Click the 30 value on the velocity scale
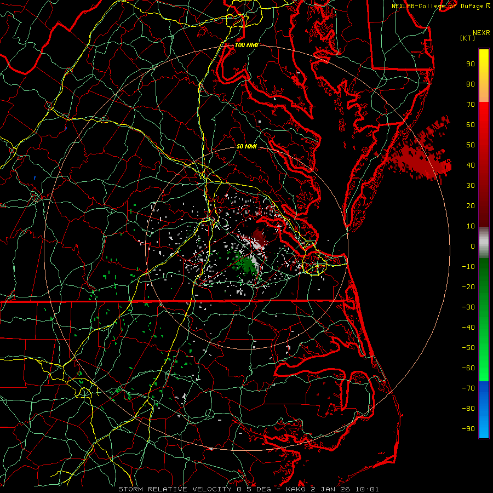The width and height of the screenshot is (493, 493). pos(471,186)
